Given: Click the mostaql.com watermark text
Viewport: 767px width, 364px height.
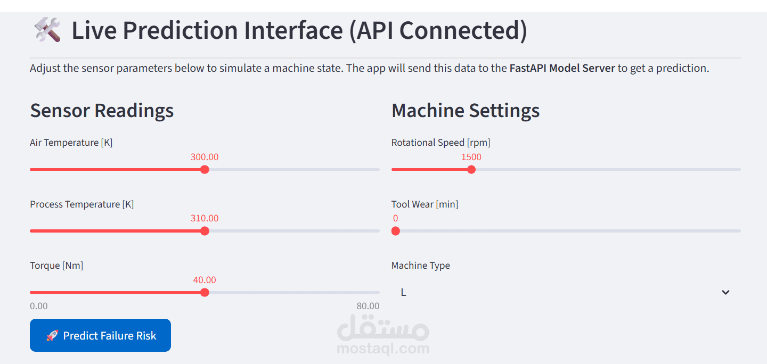Looking at the screenshot, I should [383, 349].
